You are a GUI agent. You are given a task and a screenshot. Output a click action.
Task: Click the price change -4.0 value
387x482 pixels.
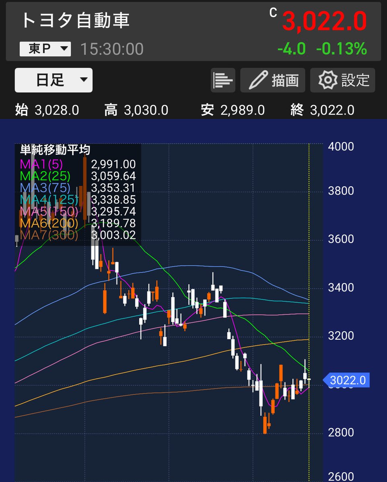(x=292, y=49)
